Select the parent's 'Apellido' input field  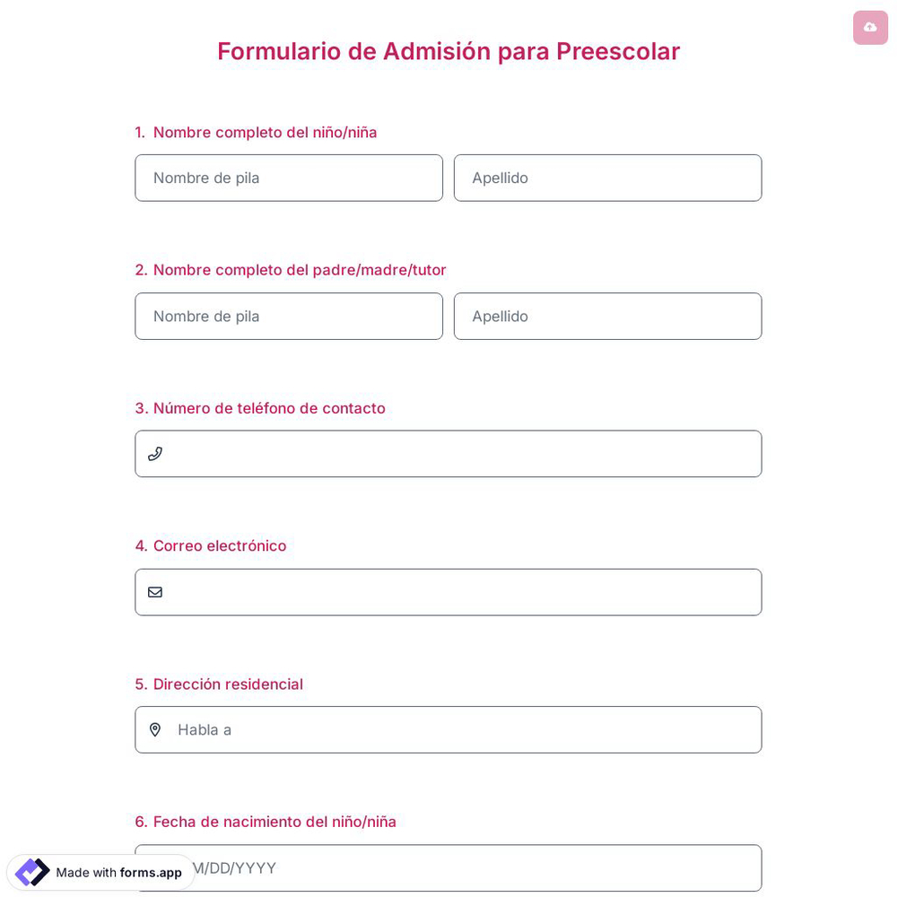coord(608,316)
